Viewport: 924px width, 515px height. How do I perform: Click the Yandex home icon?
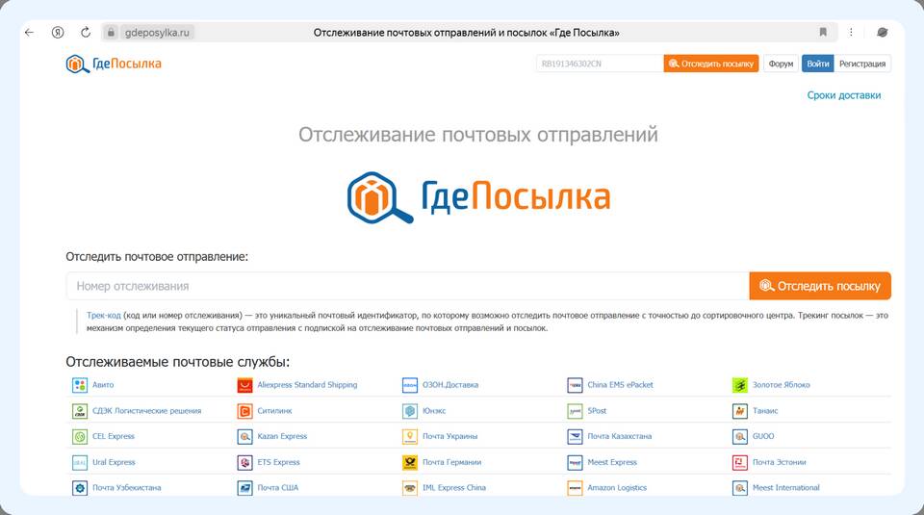point(58,32)
